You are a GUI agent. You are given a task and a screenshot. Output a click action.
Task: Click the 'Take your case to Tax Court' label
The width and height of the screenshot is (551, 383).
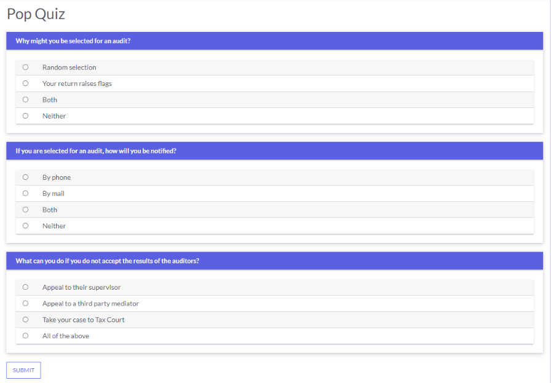pyautogui.click(x=83, y=320)
